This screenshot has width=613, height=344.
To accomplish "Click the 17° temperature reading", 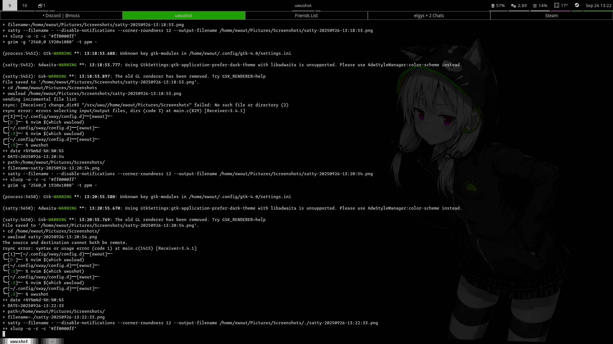I will [564, 5].
